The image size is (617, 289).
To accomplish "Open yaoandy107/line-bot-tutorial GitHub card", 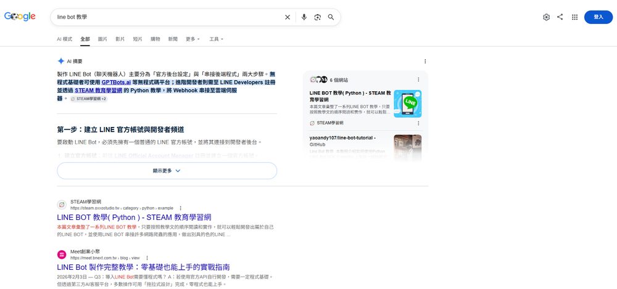I will point(342,140).
